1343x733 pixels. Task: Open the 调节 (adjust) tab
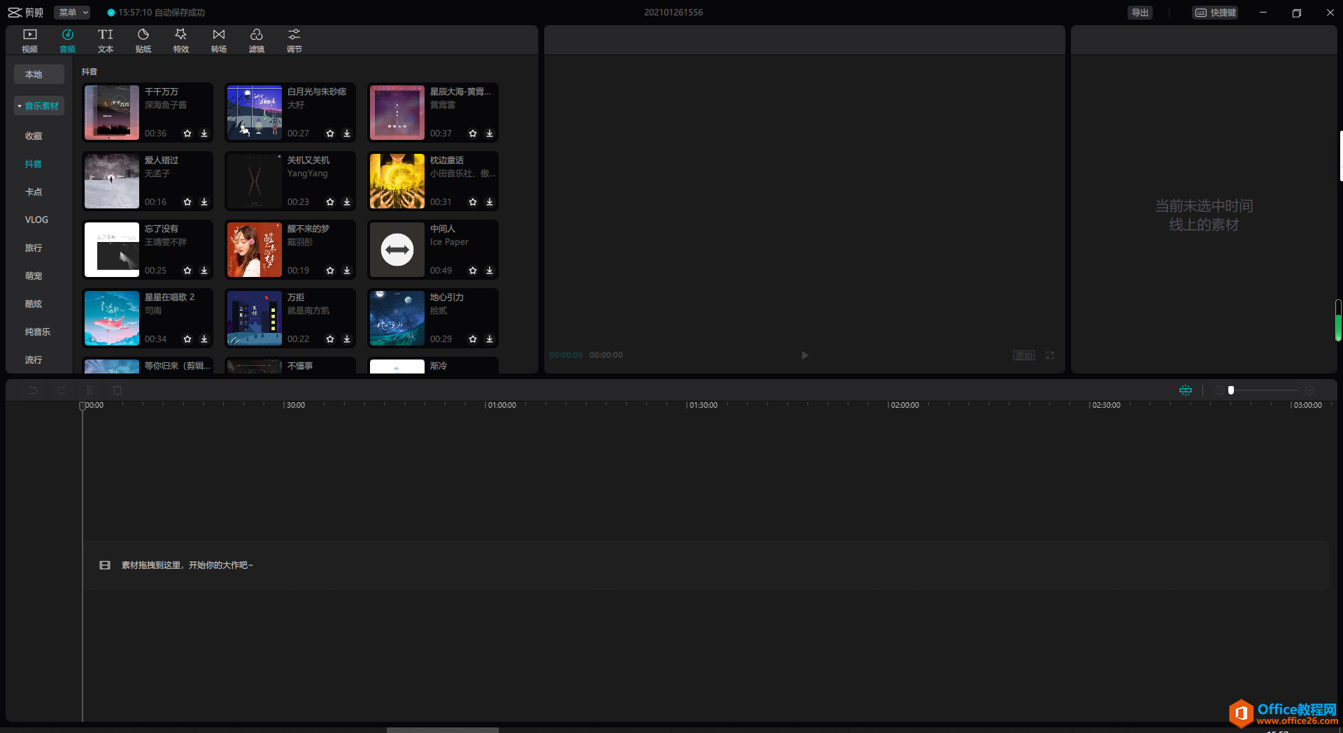tap(294, 41)
